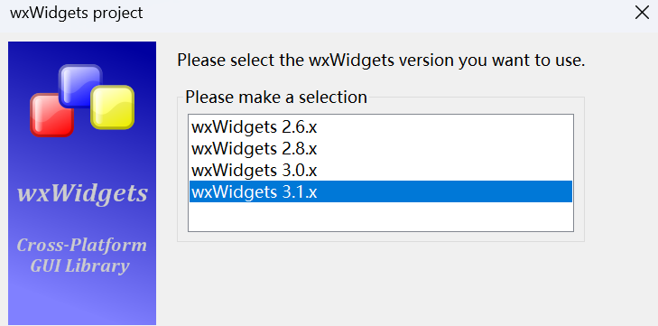Image resolution: width=658 pixels, height=326 pixels.
Task: Click the version instruction text at top
Action: point(381,61)
